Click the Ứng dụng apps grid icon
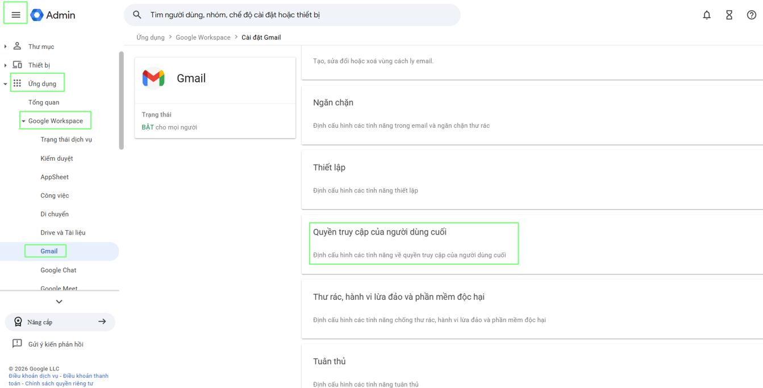Viewport: 763px width, 388px height. [x=17, y=83]
